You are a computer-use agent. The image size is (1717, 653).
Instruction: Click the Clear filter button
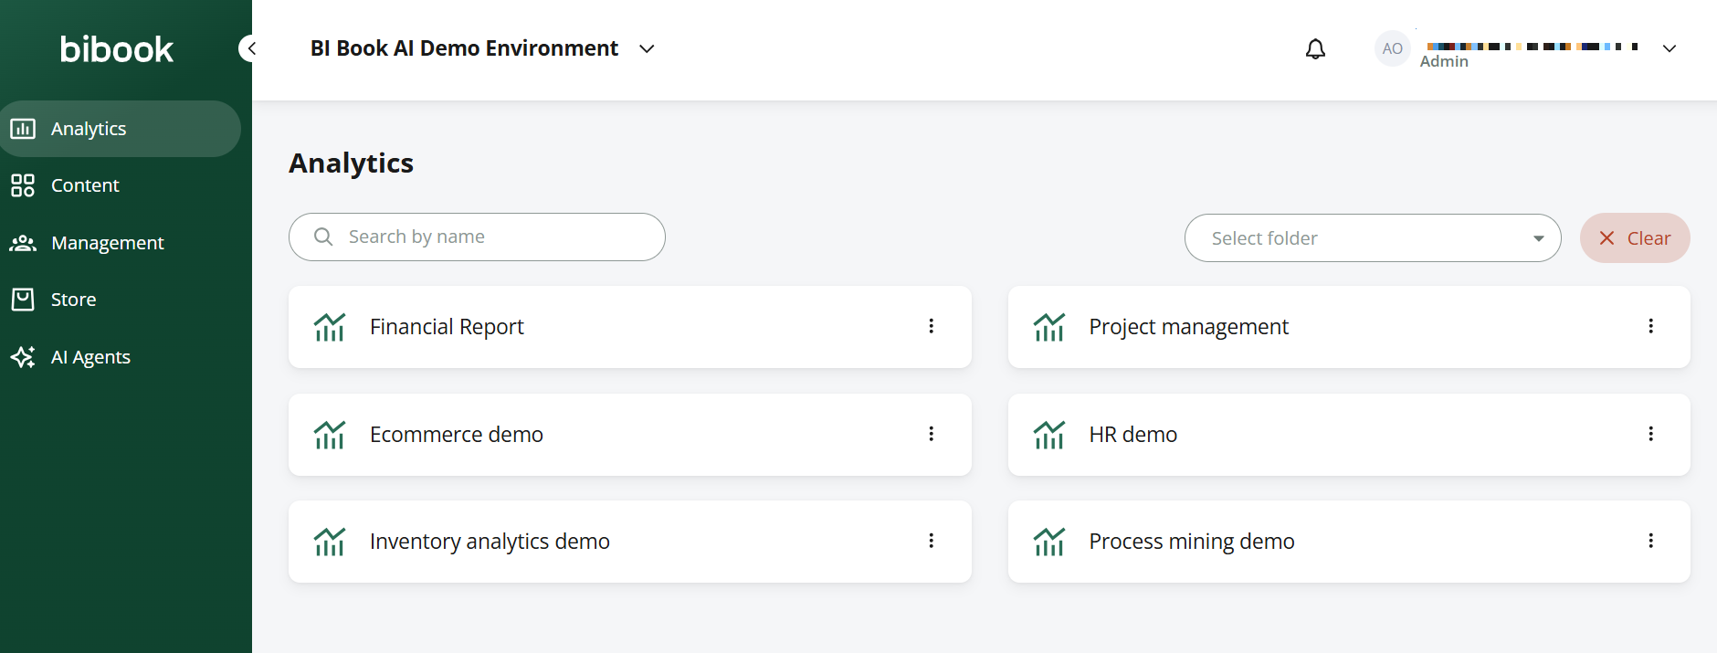click(1635, 238)
